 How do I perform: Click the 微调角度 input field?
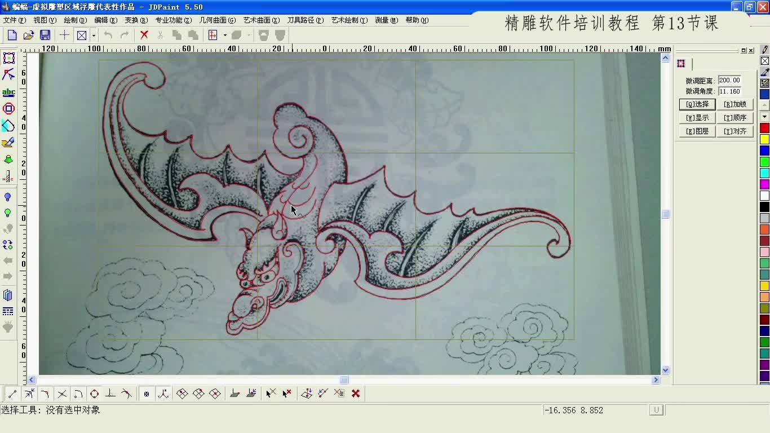pos(729,91)
